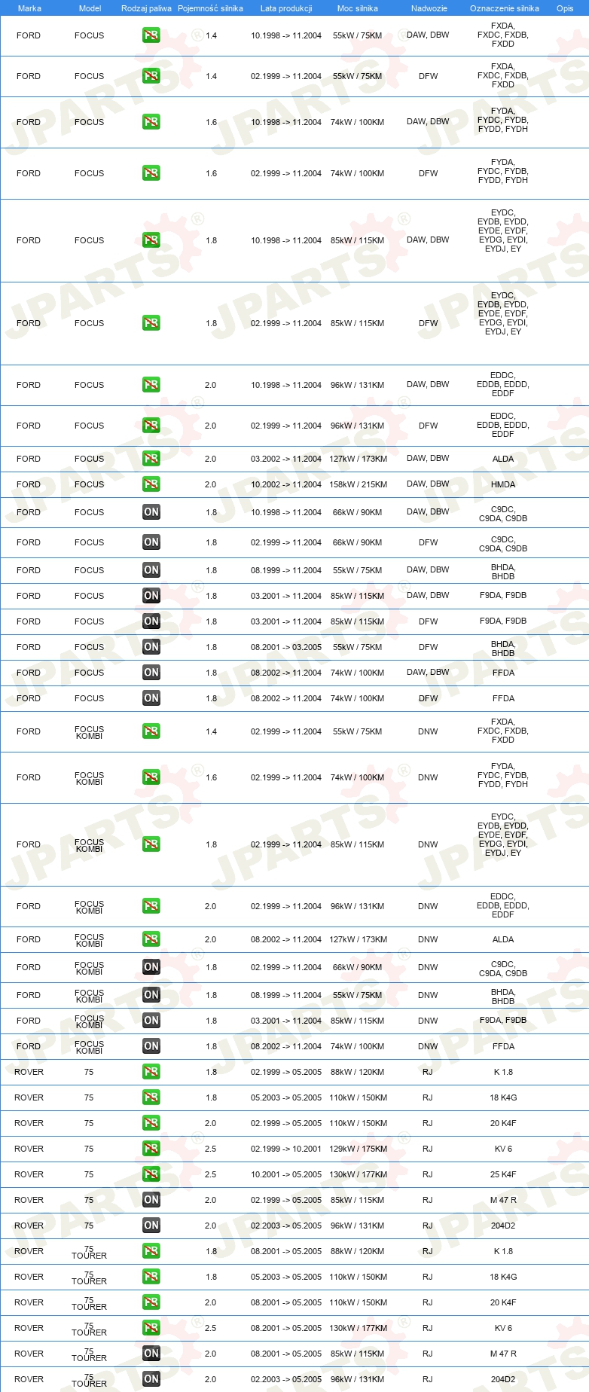Click the 10.2001 -> 05.2005 production date
The width and height of the screenshot is (589, 1392).
click(x=286, y=1174)
